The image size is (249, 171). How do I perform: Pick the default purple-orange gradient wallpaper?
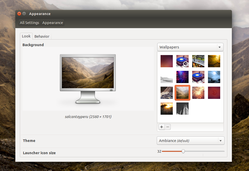(167, 61)
